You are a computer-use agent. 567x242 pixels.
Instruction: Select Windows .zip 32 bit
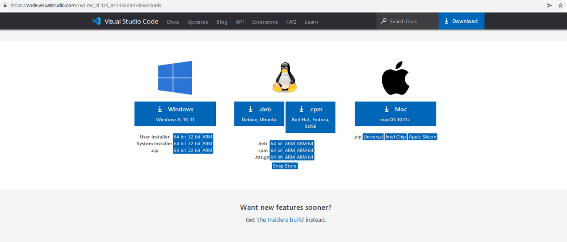[194, 151]
